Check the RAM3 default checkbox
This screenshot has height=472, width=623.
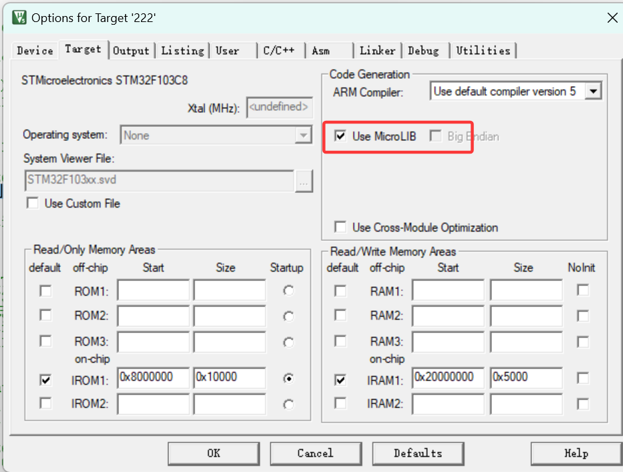coord(340,341)
